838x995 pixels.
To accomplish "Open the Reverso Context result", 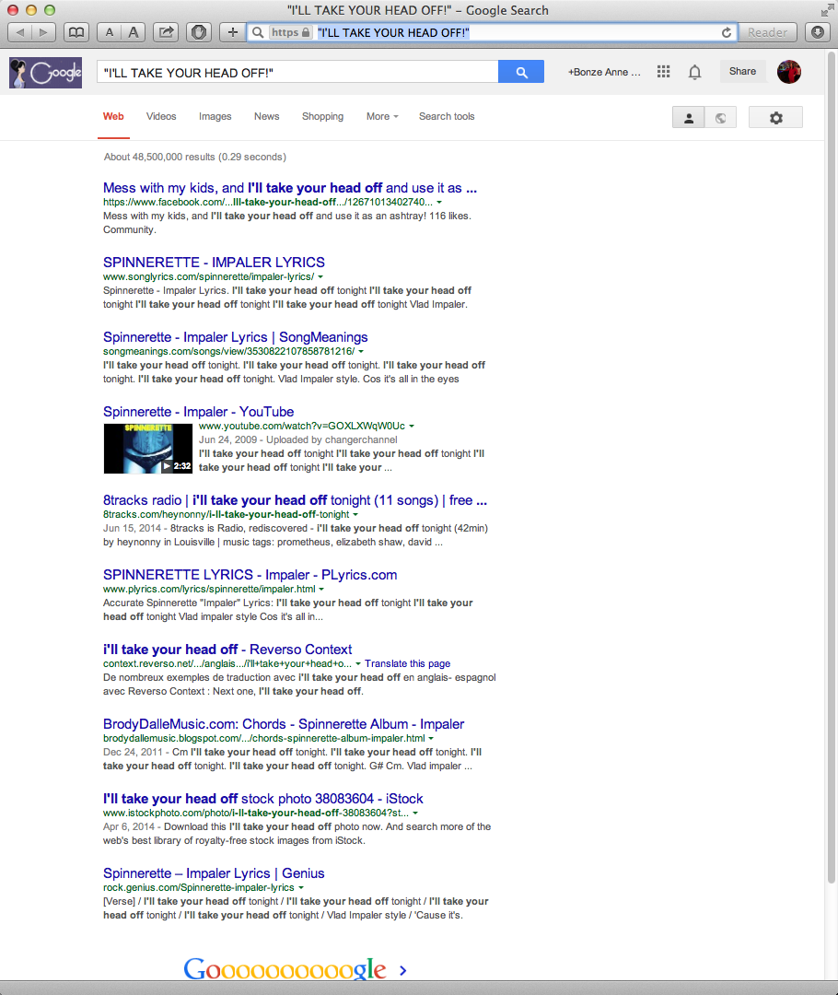I will tap(227, 650).
